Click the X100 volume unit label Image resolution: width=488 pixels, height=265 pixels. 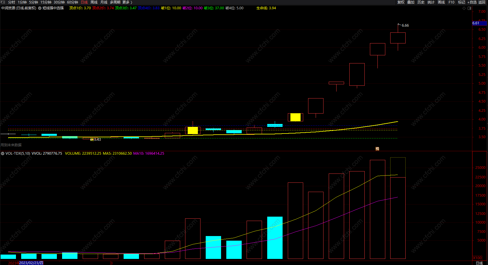477,258
